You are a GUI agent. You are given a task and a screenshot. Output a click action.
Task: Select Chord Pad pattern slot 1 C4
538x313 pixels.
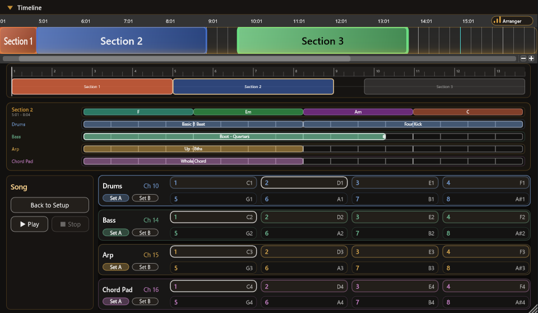click(x=214, y=287)
